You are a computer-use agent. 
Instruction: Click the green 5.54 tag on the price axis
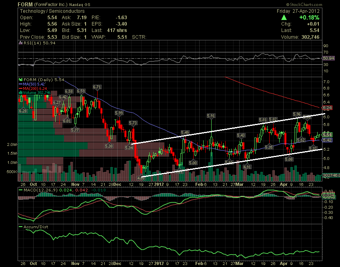coord(327,135)
